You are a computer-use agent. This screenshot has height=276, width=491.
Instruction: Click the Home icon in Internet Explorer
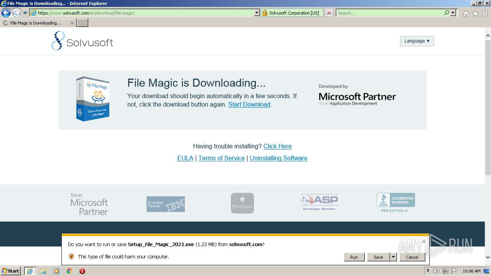[466, 13]
